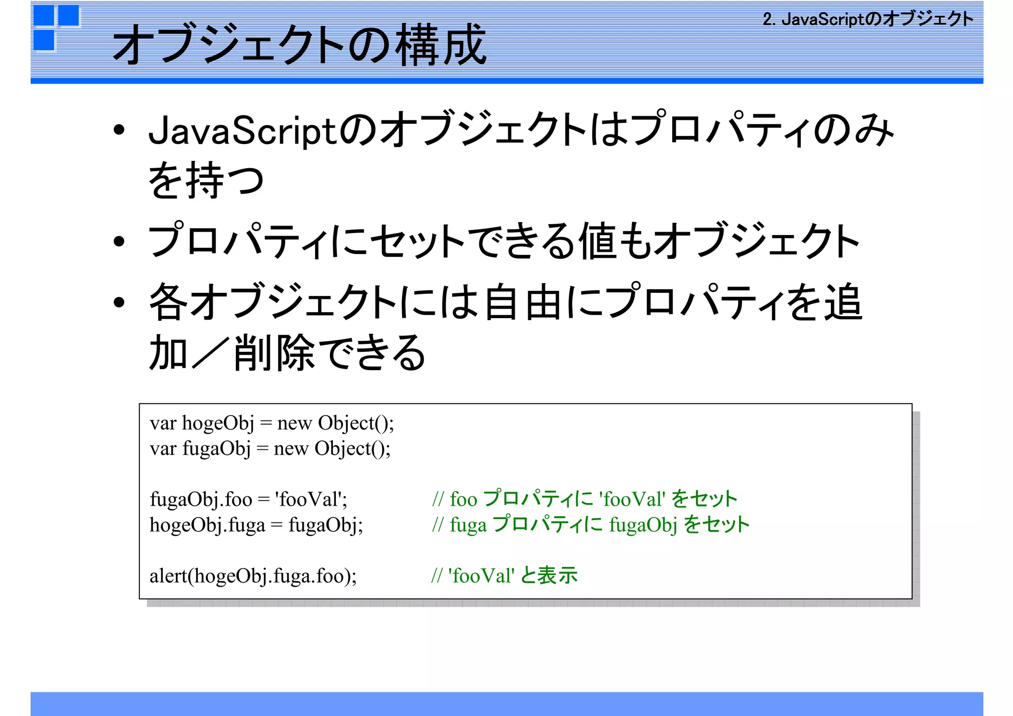Click the bullet プロパティにセットできる値もオブジェクト
1013x716 pixels.
click(504, 240)
